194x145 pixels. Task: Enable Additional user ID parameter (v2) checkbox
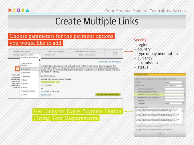(136, 95)
